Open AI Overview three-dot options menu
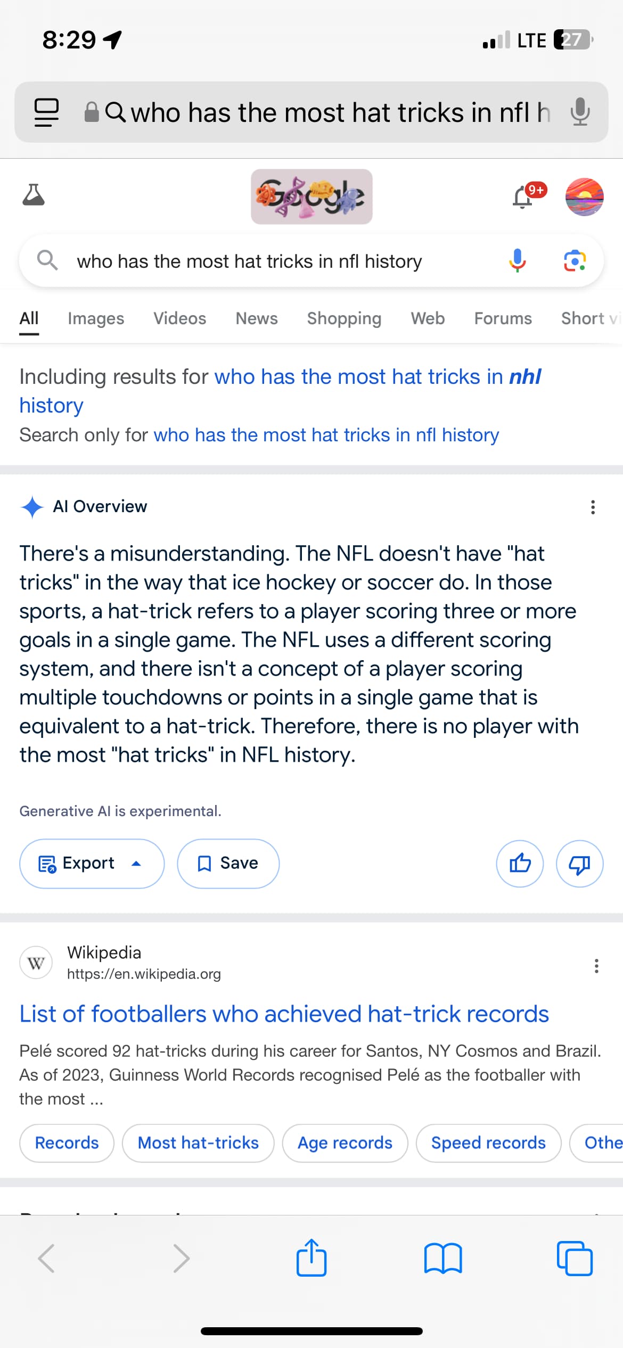Viewport: 623px width, 1348px height. [x=593, y=507]
